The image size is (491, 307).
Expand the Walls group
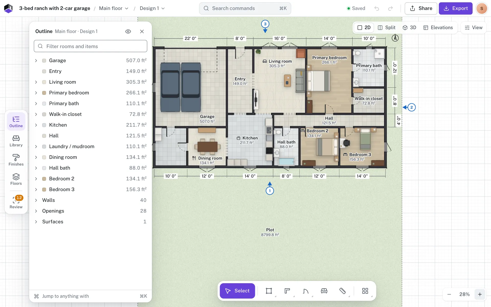coord(36,200)
